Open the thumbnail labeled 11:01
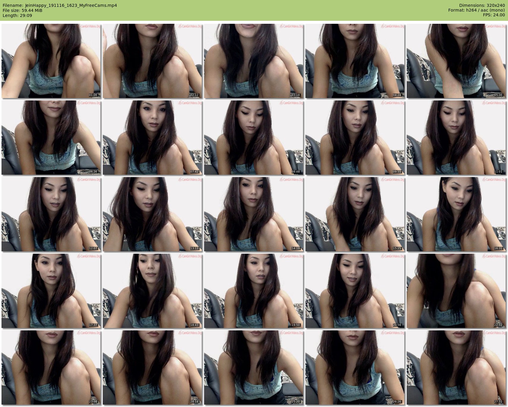Image resolution: width=508 pixels, height=407 pixels. (x=456, y=138)
